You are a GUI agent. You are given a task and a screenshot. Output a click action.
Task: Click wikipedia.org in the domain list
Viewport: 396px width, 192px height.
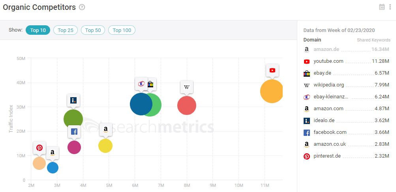(329, 85)
